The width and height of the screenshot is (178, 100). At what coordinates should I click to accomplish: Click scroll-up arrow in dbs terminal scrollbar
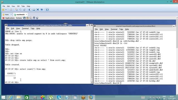click(x=92, y=31)
